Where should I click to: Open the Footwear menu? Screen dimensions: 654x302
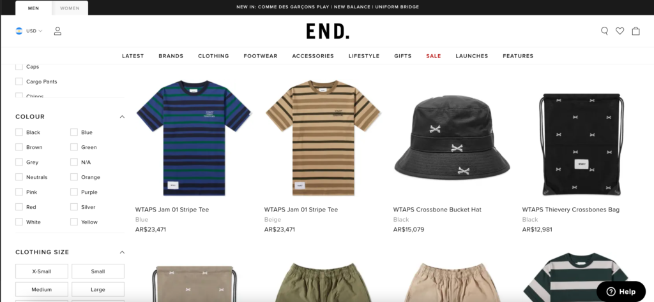[261, 55]
